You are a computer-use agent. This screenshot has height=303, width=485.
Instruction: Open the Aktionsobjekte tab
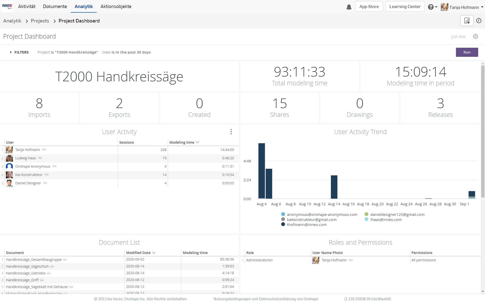[116, 7]
